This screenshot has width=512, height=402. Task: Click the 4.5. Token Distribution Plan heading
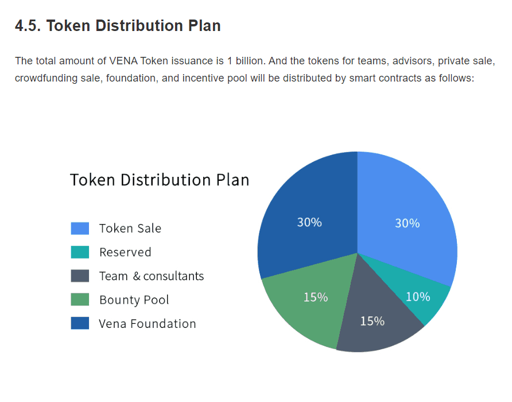click(118, 25)
